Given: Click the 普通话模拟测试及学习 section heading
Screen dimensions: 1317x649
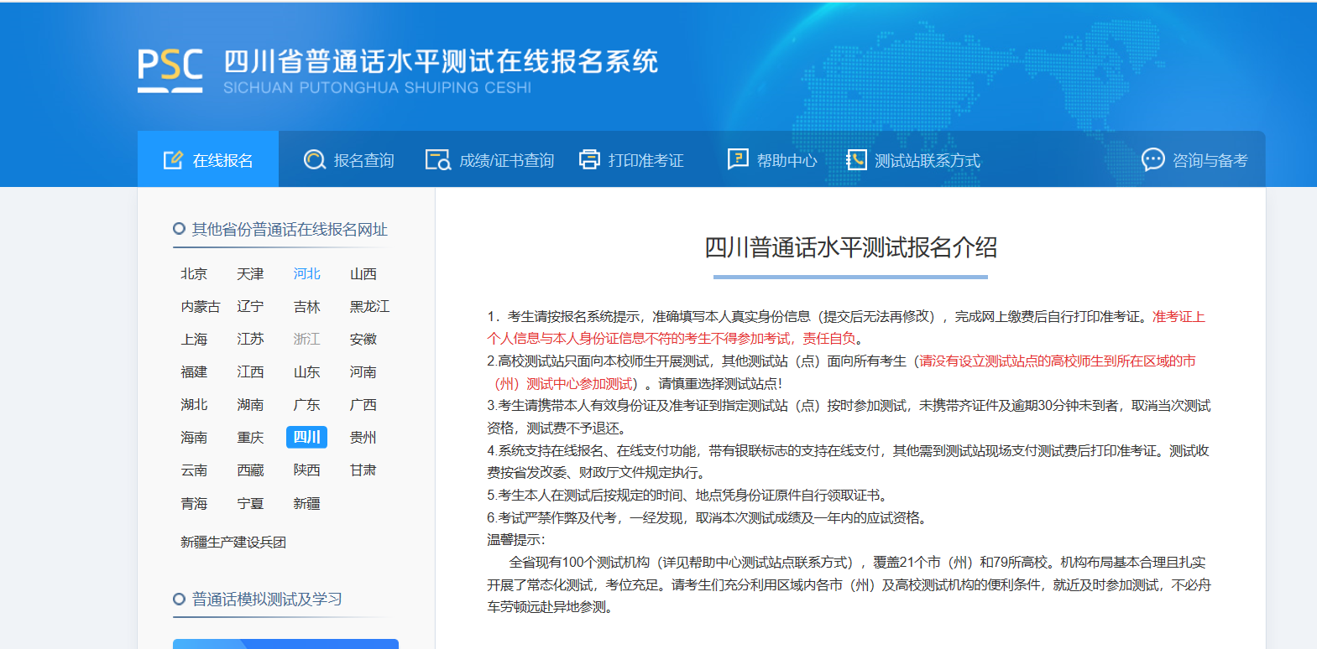Looking at the screenshot, I should [x=267, y=600].
